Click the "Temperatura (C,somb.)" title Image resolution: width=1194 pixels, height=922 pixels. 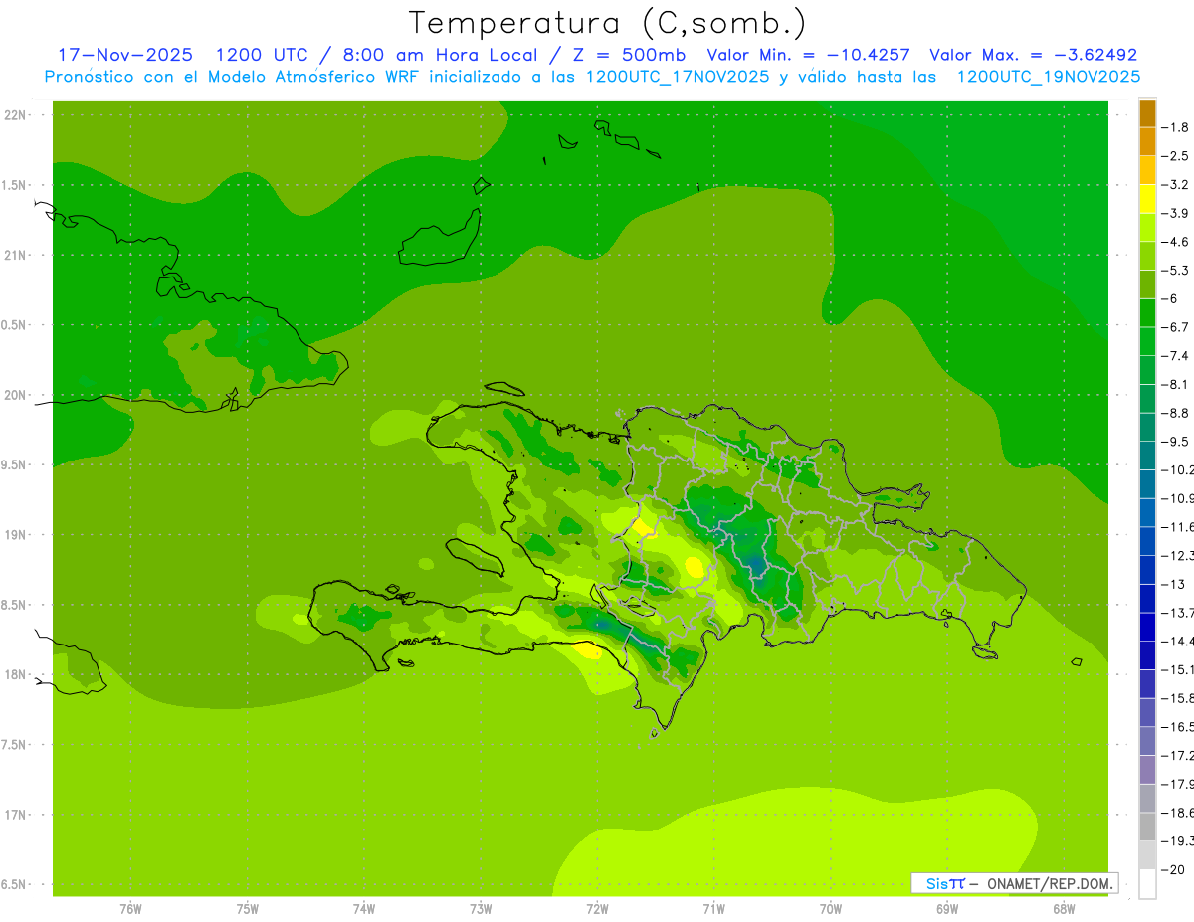608,21
